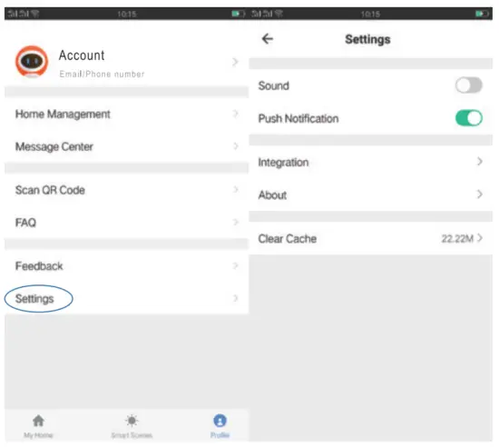499x448 pixels.
Task: Expand the Home Management chevron
Action: pos(236,114)
